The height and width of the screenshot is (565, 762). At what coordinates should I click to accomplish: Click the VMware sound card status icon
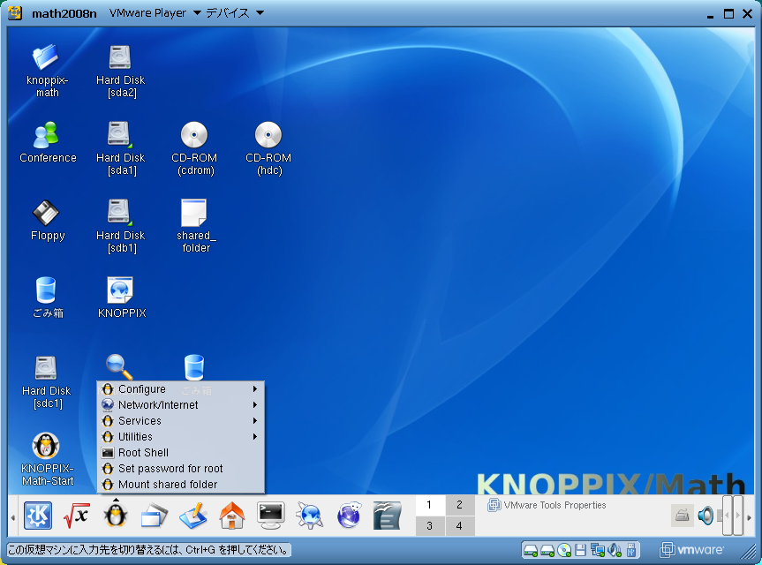click(x=615, y=550)
